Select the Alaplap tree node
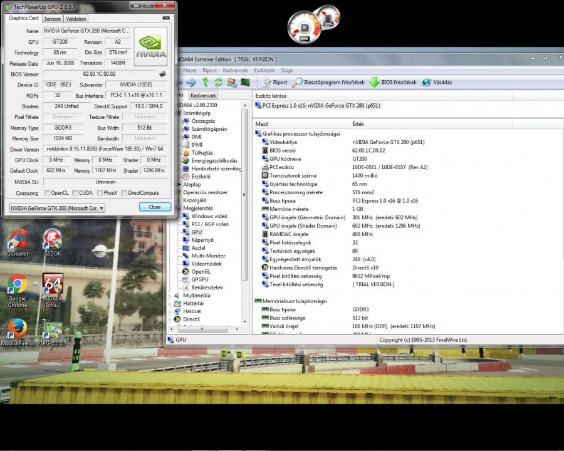 (x=192, y=184)
